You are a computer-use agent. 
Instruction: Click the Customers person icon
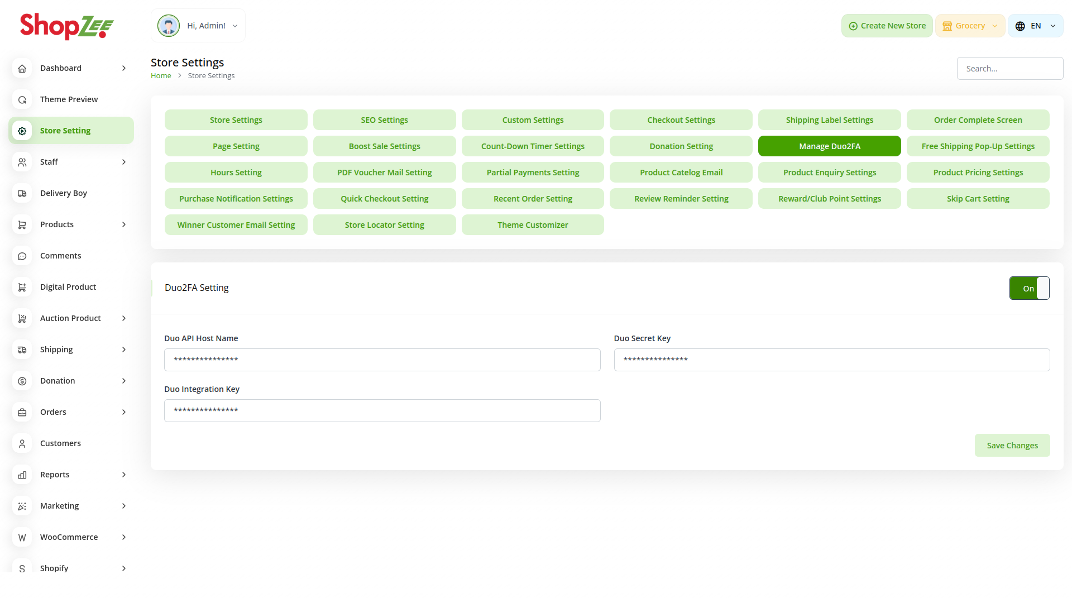point(22,443)
